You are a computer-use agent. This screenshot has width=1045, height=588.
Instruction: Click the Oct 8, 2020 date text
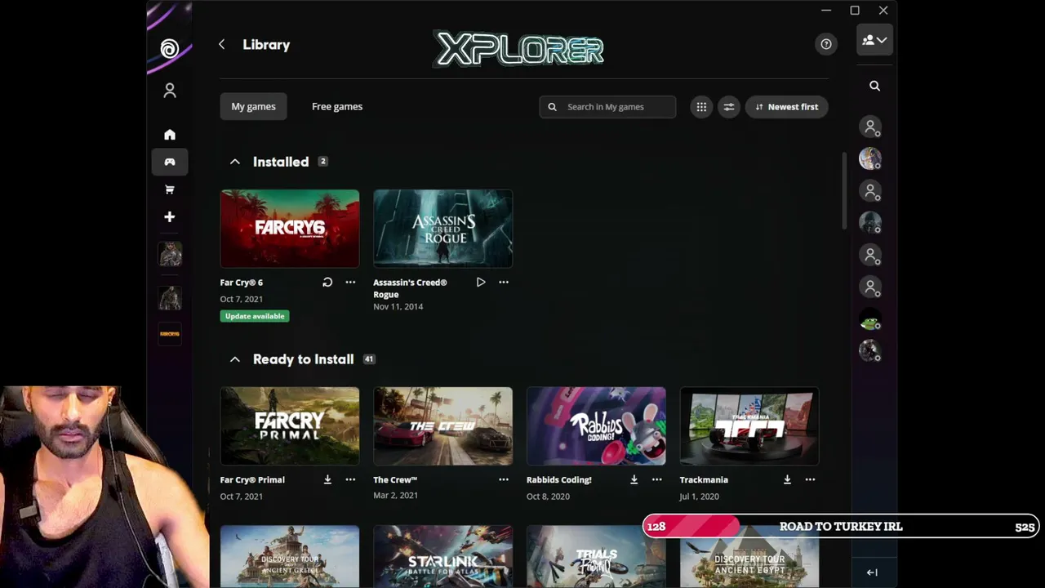[548, 497]
